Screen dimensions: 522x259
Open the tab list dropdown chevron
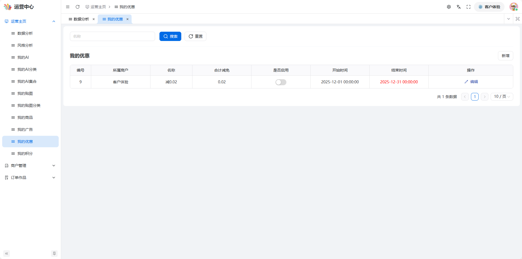[x=509, y=19]
